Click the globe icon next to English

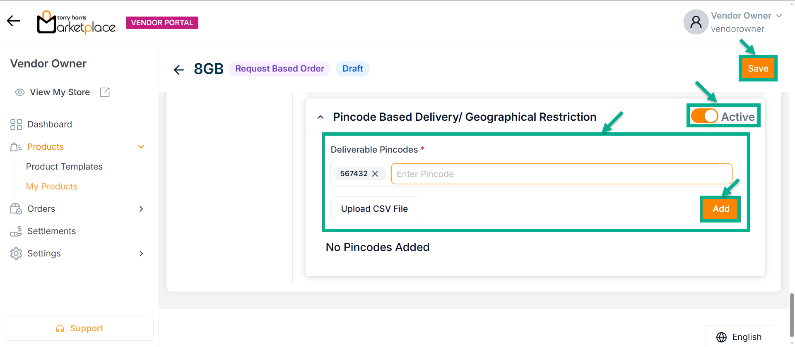pos(721,337)
